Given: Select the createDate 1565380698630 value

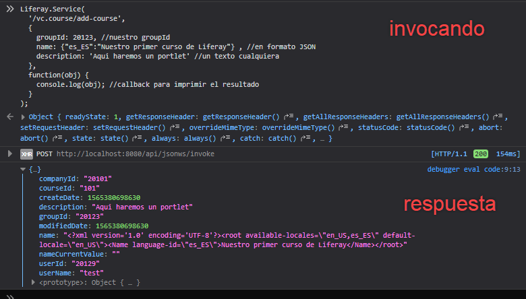Looking at the screenshot, I should [114, 197].
